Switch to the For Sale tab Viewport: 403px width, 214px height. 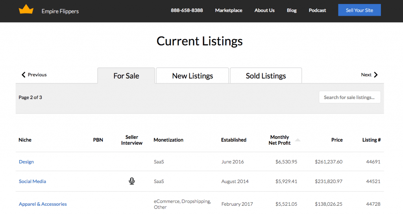point(126,76)
